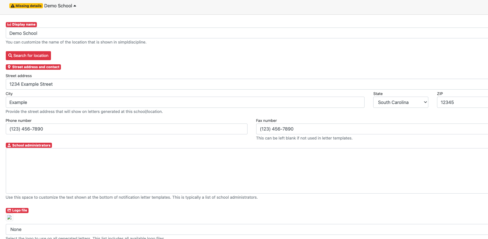Select the City input field
488x239 pixels.
click(x=185, y=102)
